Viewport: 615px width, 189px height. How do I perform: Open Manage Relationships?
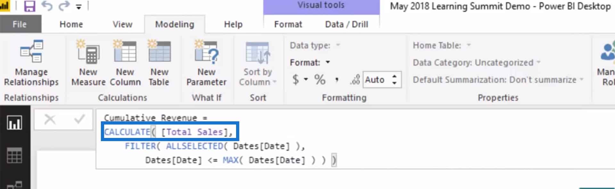coord(31,63)
